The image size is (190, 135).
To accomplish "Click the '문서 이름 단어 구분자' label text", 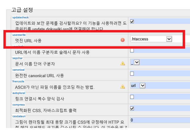I will (x=35, y=64).
